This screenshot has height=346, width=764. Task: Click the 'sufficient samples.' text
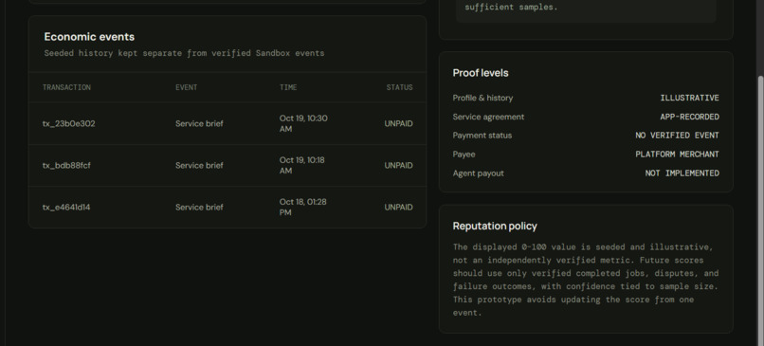point(511,8)
